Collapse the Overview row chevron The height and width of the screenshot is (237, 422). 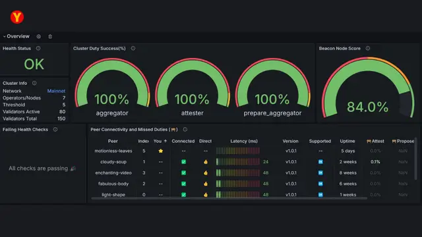[4, 37]
